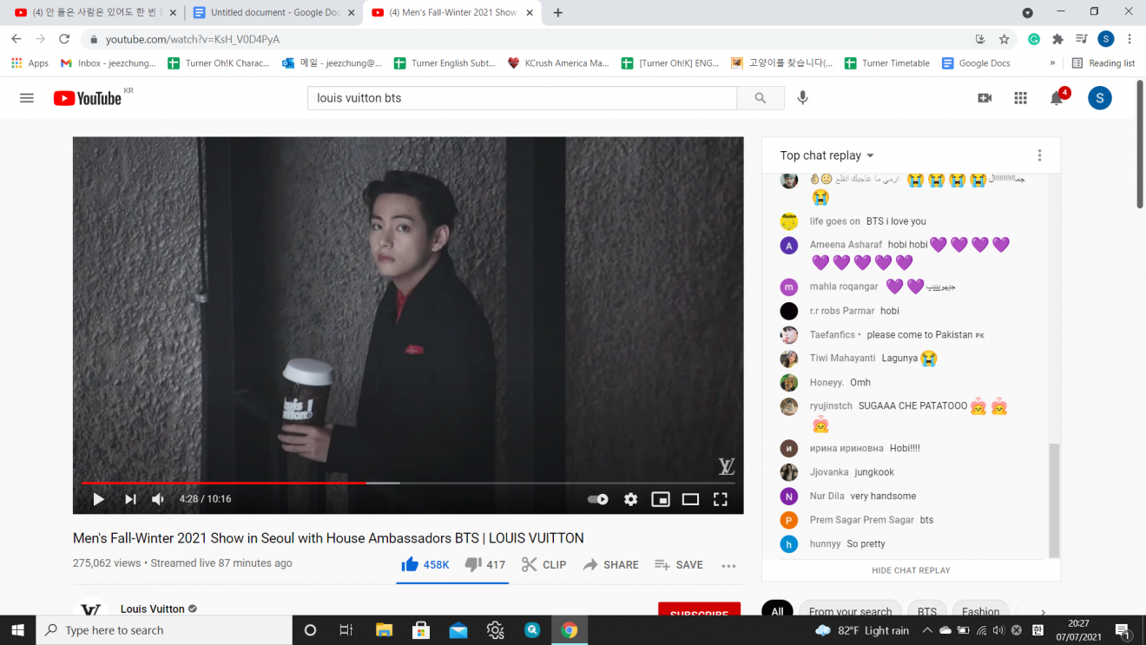1146x645 pixels.
Task: Skip to the next video
Action: pyautogui.click(x=130, y=499)
